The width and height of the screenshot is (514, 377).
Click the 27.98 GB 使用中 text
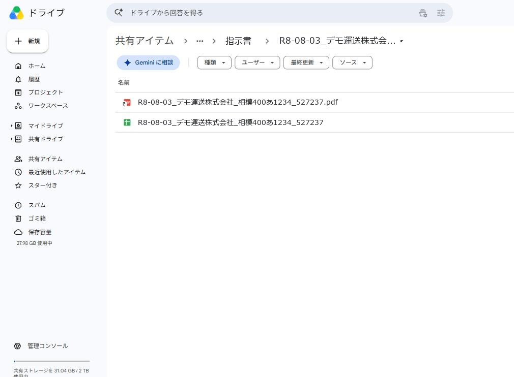(x=35, y=243)
